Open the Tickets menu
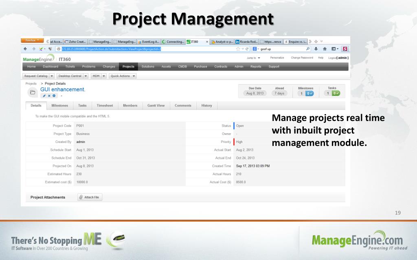 [70, 67]
